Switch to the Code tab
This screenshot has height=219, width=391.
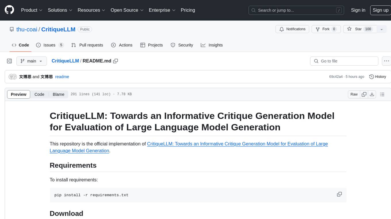[20, 45]
